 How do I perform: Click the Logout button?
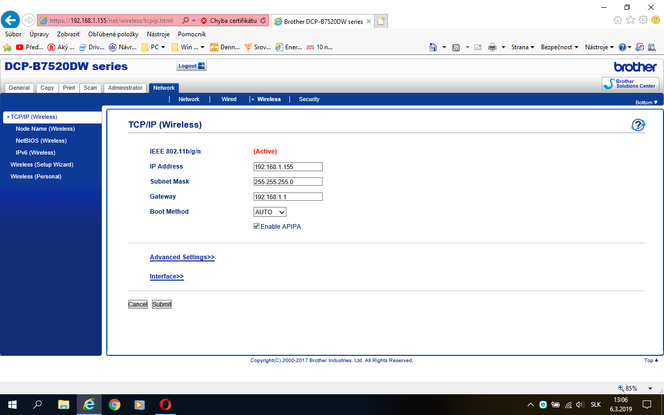click(x=191, y=66)
